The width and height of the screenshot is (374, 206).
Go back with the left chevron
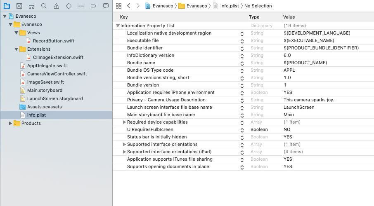[x=129, y=6]
